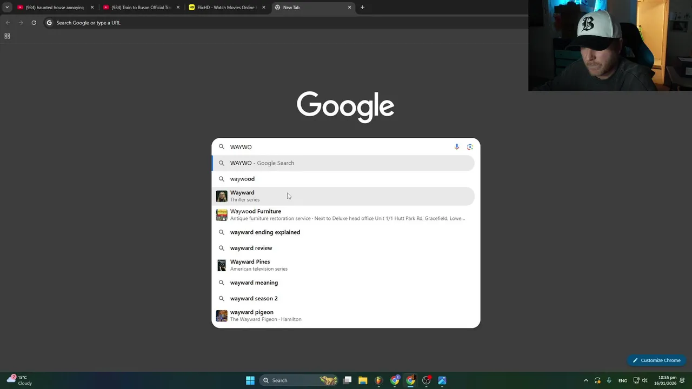Close the FlixHD tab
Image resolution: width=692 pixels, height=389 pixels.
click(264, 8)
